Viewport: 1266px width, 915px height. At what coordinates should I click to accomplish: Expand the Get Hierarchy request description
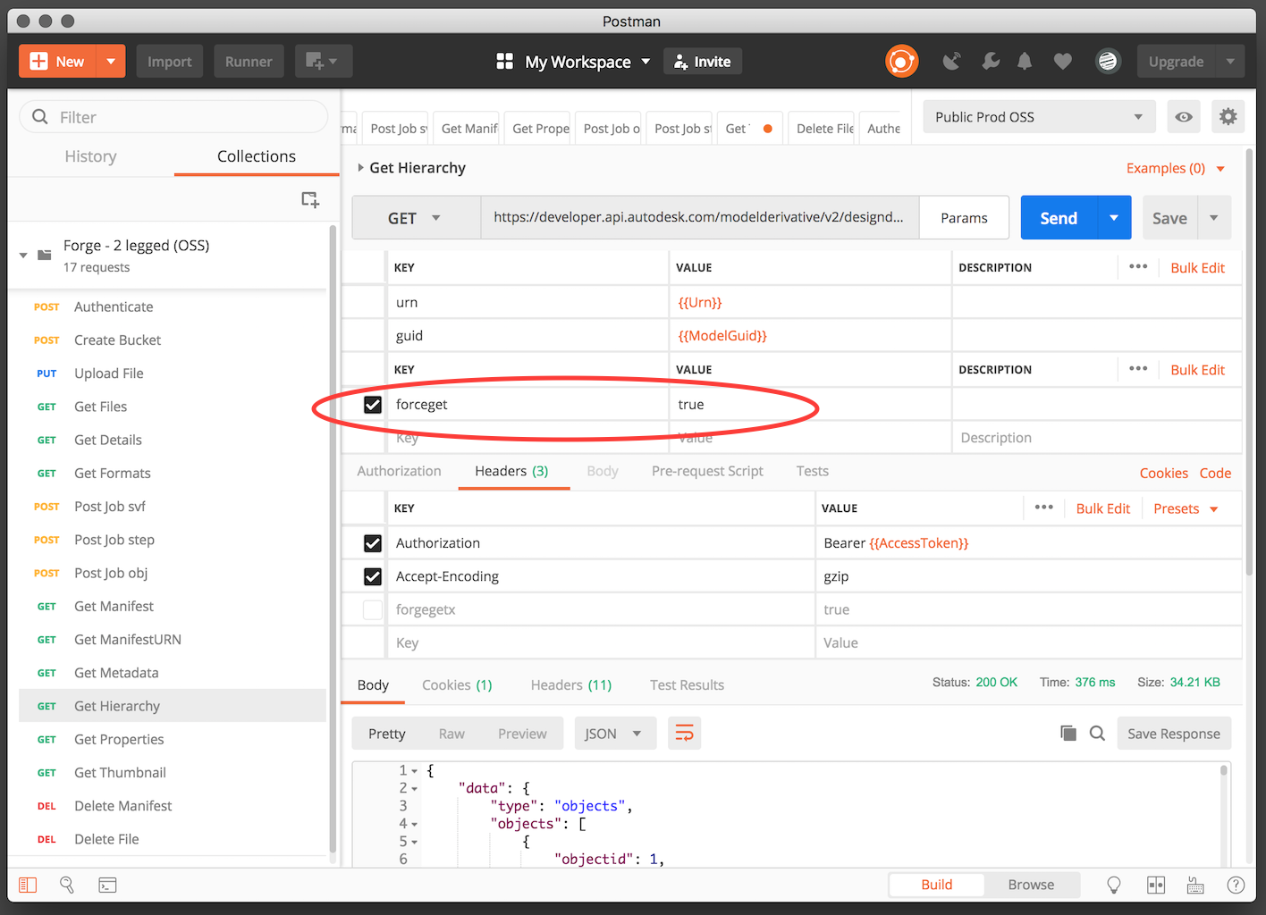[360, 168]
